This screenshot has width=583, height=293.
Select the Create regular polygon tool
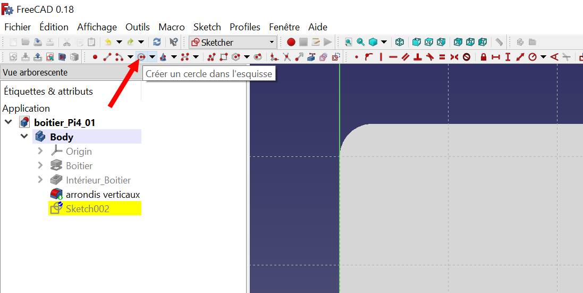[235, 57]
